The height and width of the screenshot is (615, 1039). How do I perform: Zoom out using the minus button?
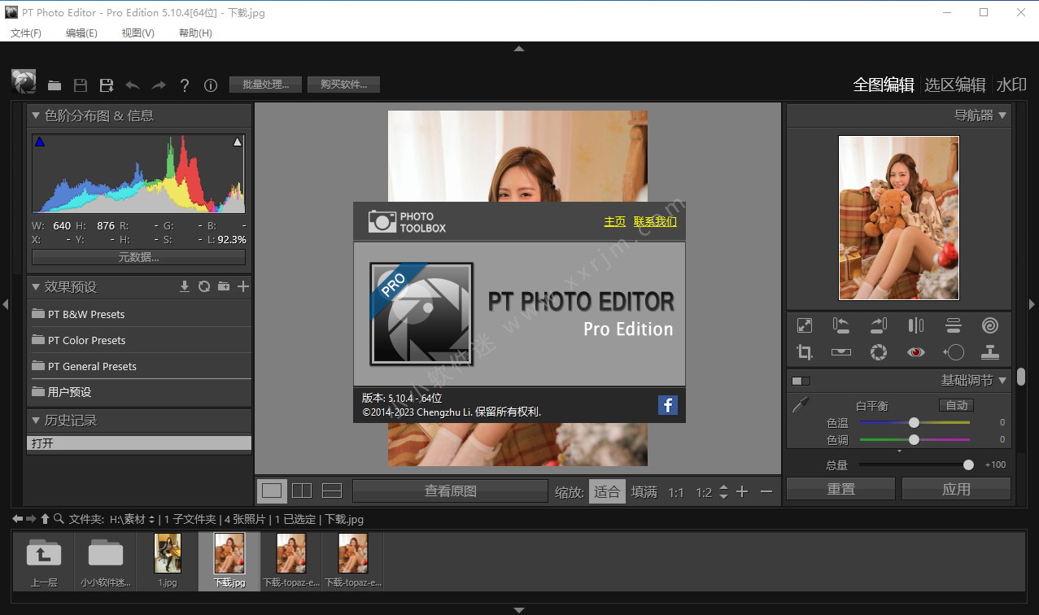pyautogui.click(x=766, y=491)
